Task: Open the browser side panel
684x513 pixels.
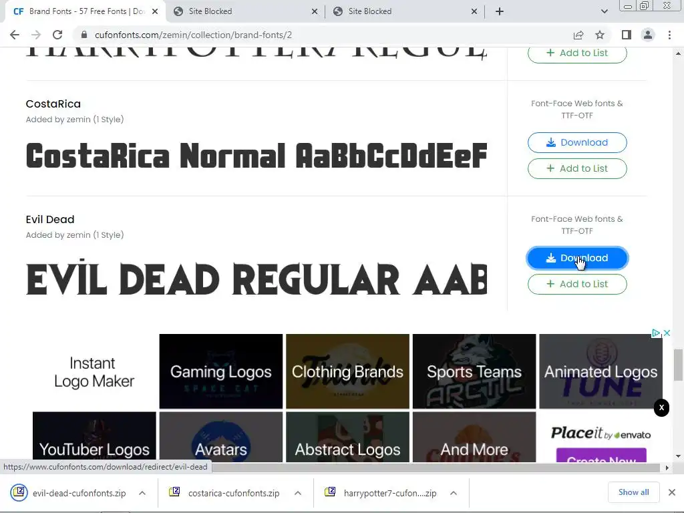Action: point(627,35)
